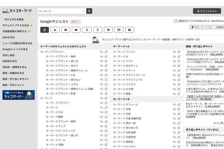224x149 pixels.
Task: Open サジェストを見る in sidebar
Action: 14,19
